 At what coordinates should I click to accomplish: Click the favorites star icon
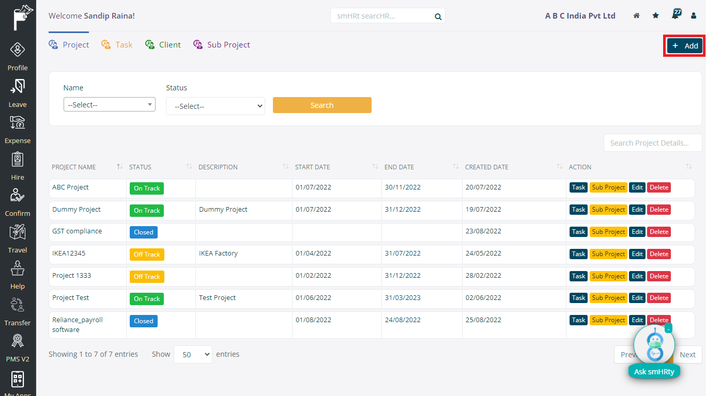[x=656, y=16]
